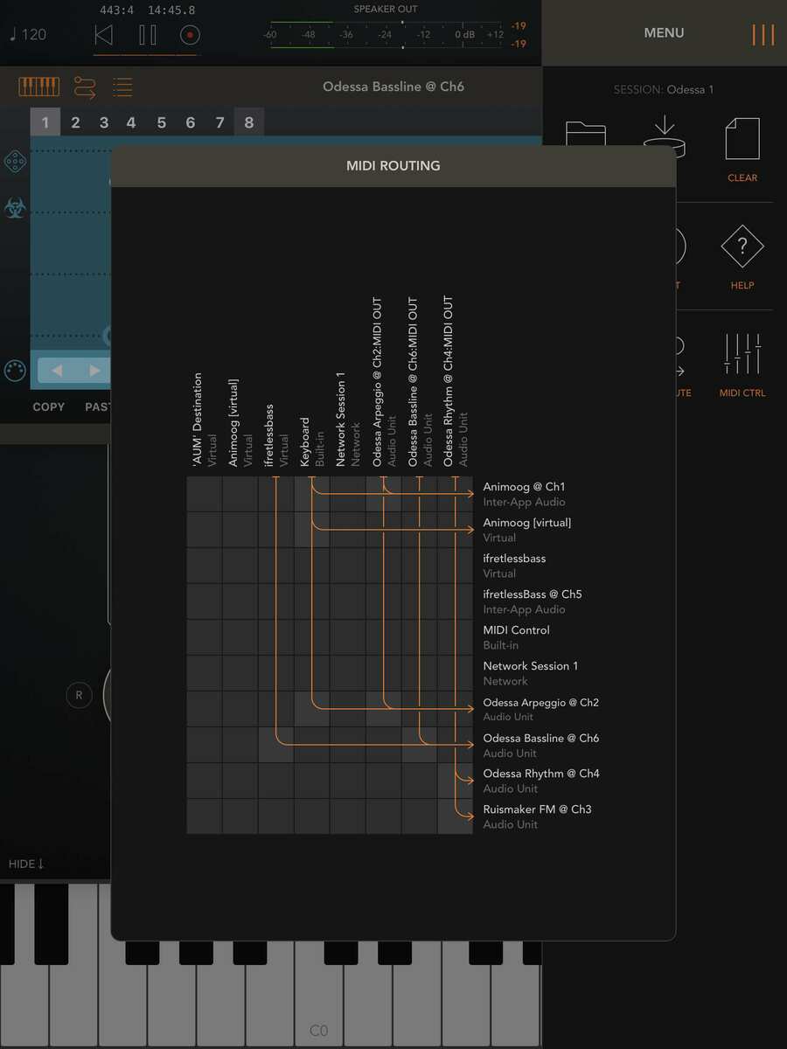
Task: Click the Ruismaker FM @ Ch3 destination label
Action: point(537,816)
